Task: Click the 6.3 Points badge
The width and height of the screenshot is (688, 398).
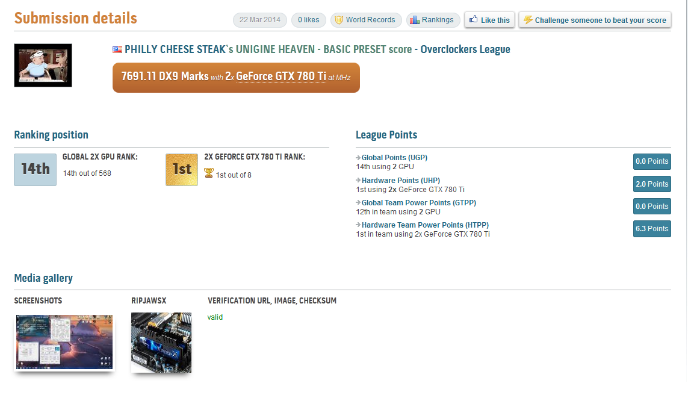Action: tap(652, 229)
